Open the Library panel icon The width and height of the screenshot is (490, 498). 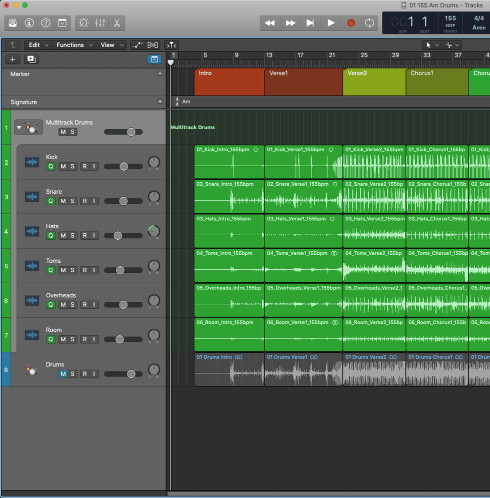point(12,23)
